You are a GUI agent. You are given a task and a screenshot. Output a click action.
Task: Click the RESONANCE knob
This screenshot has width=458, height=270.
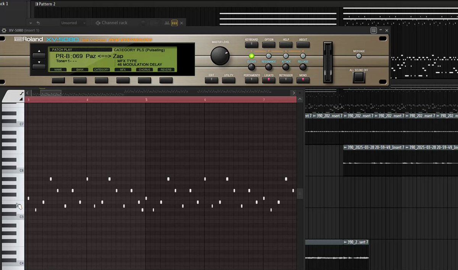point(269,67)
